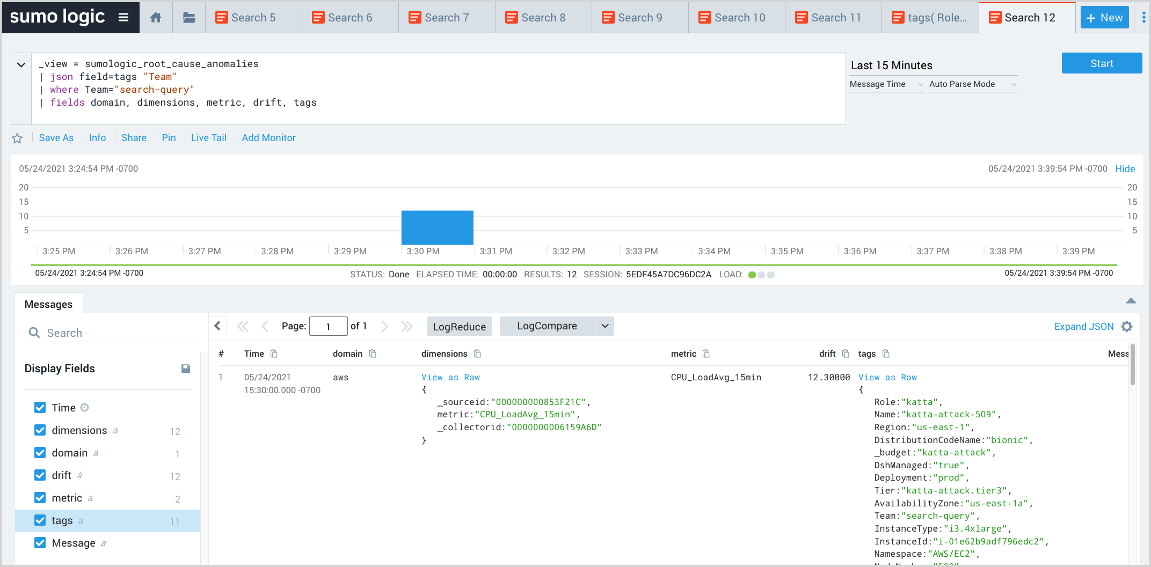This screenshot has width=1151, height=567.
Task: Copy the domain column via clipboard icon
Action: click(373, 354)
